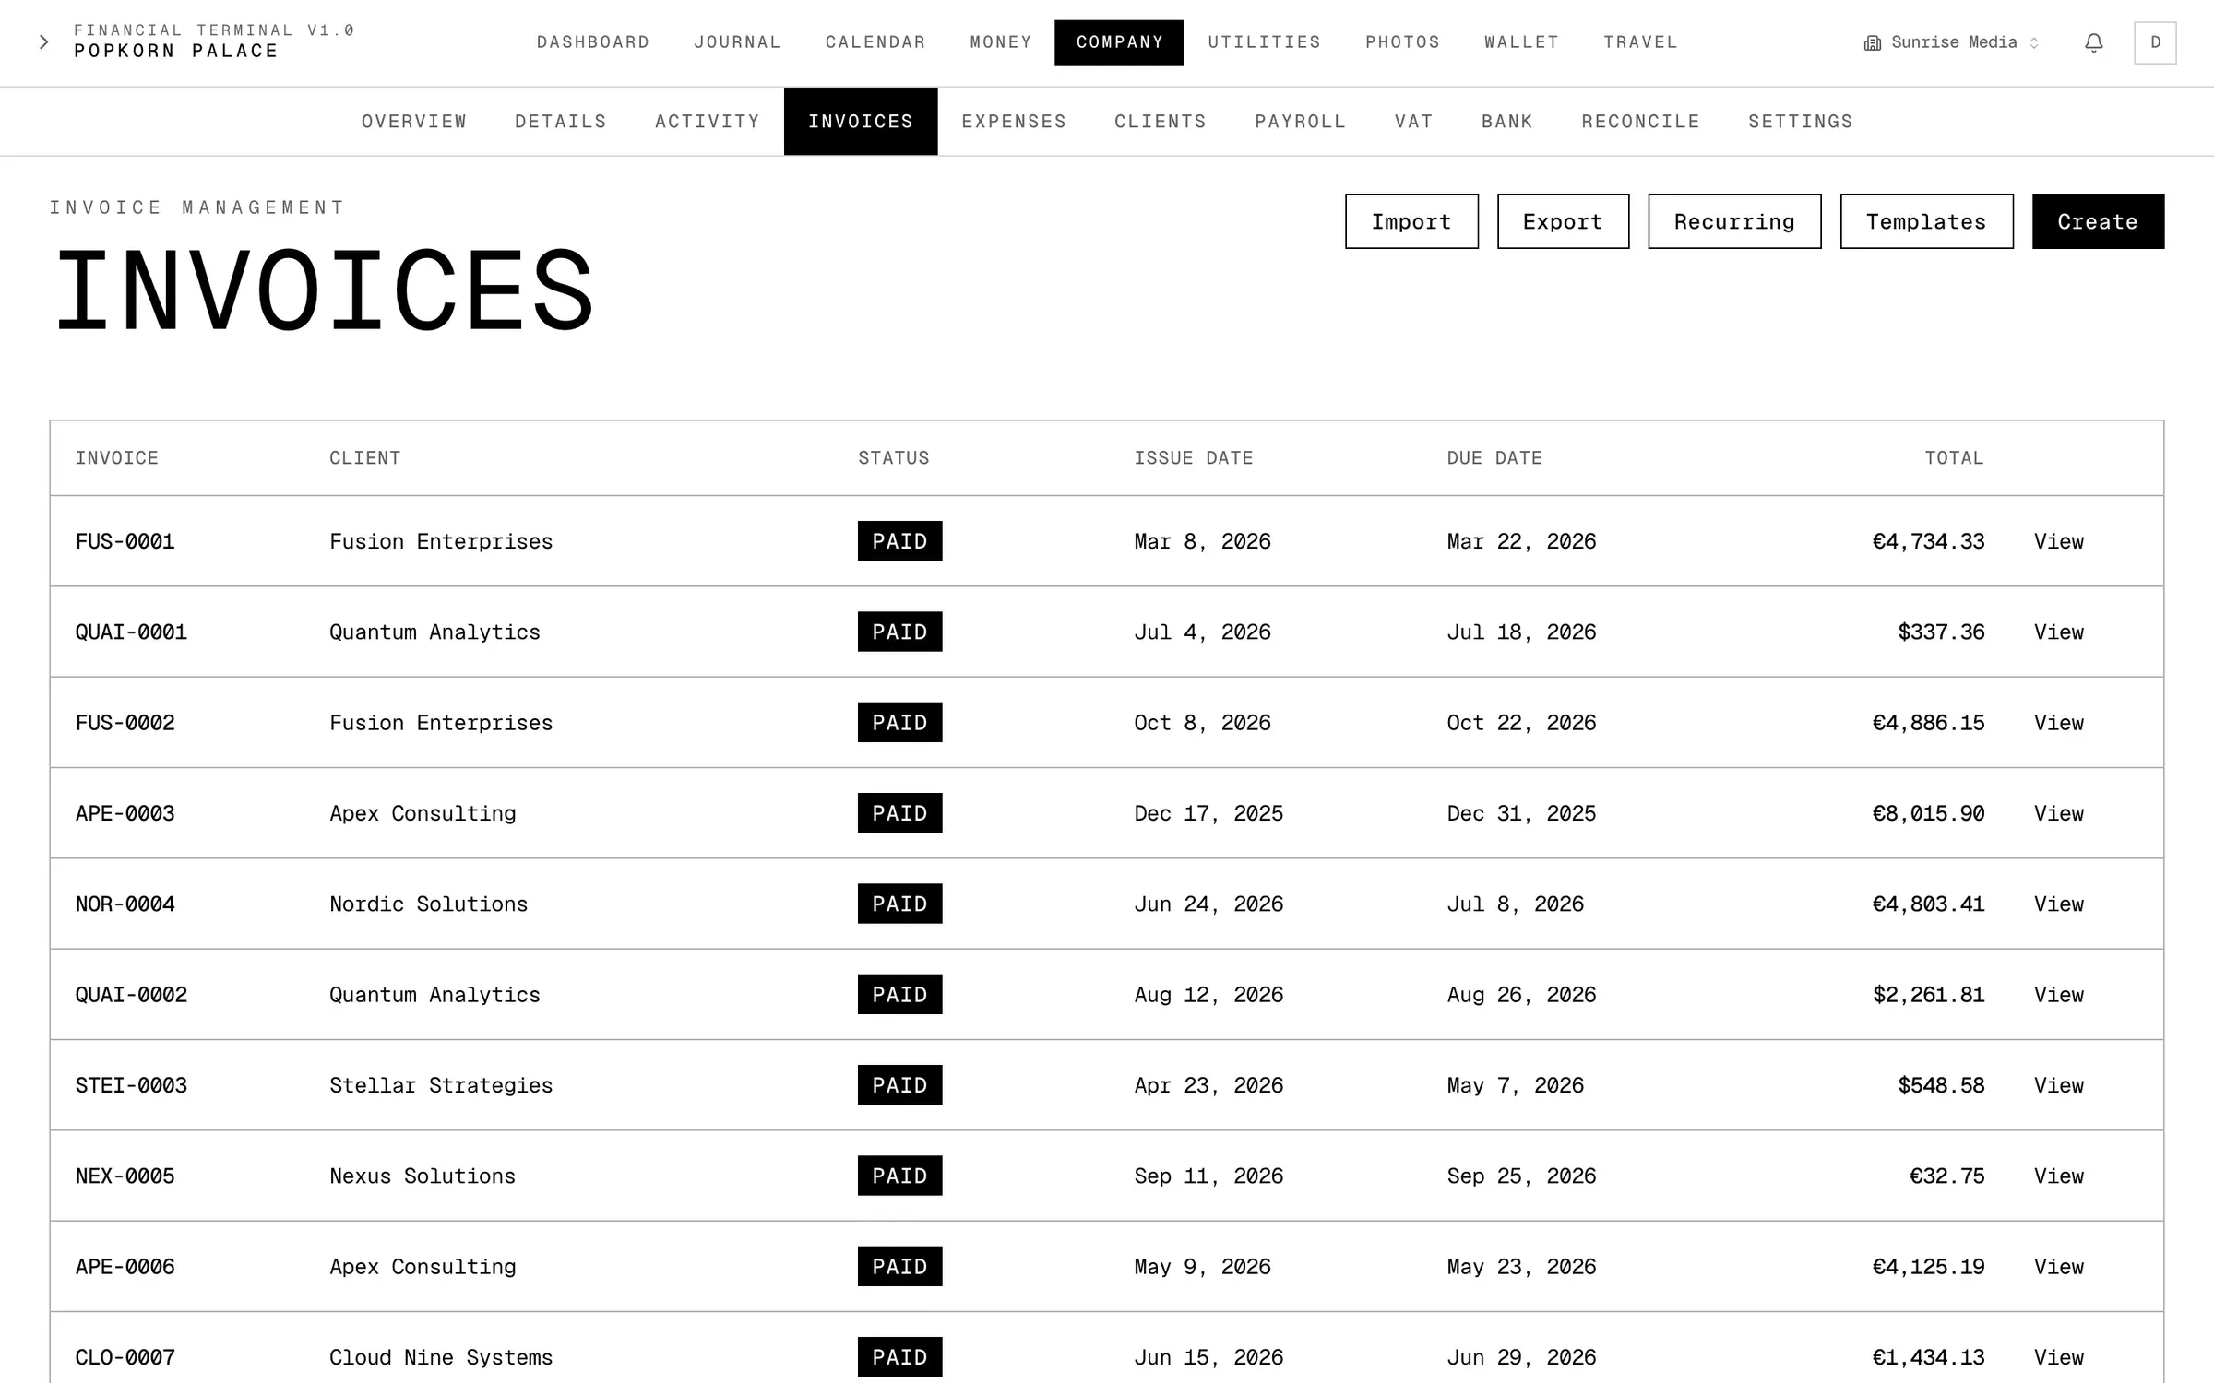Viewport: 2214px width, 1383px height.
Task: View invoice NOR-0004
Action: tap(2059, 904)
